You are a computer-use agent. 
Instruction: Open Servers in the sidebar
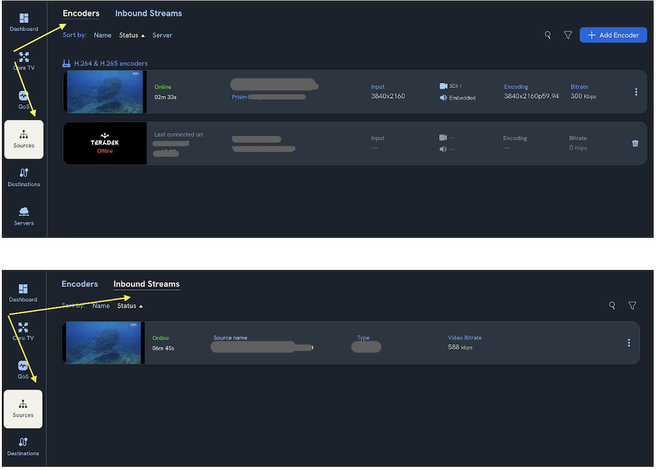(x=24, y=216)
